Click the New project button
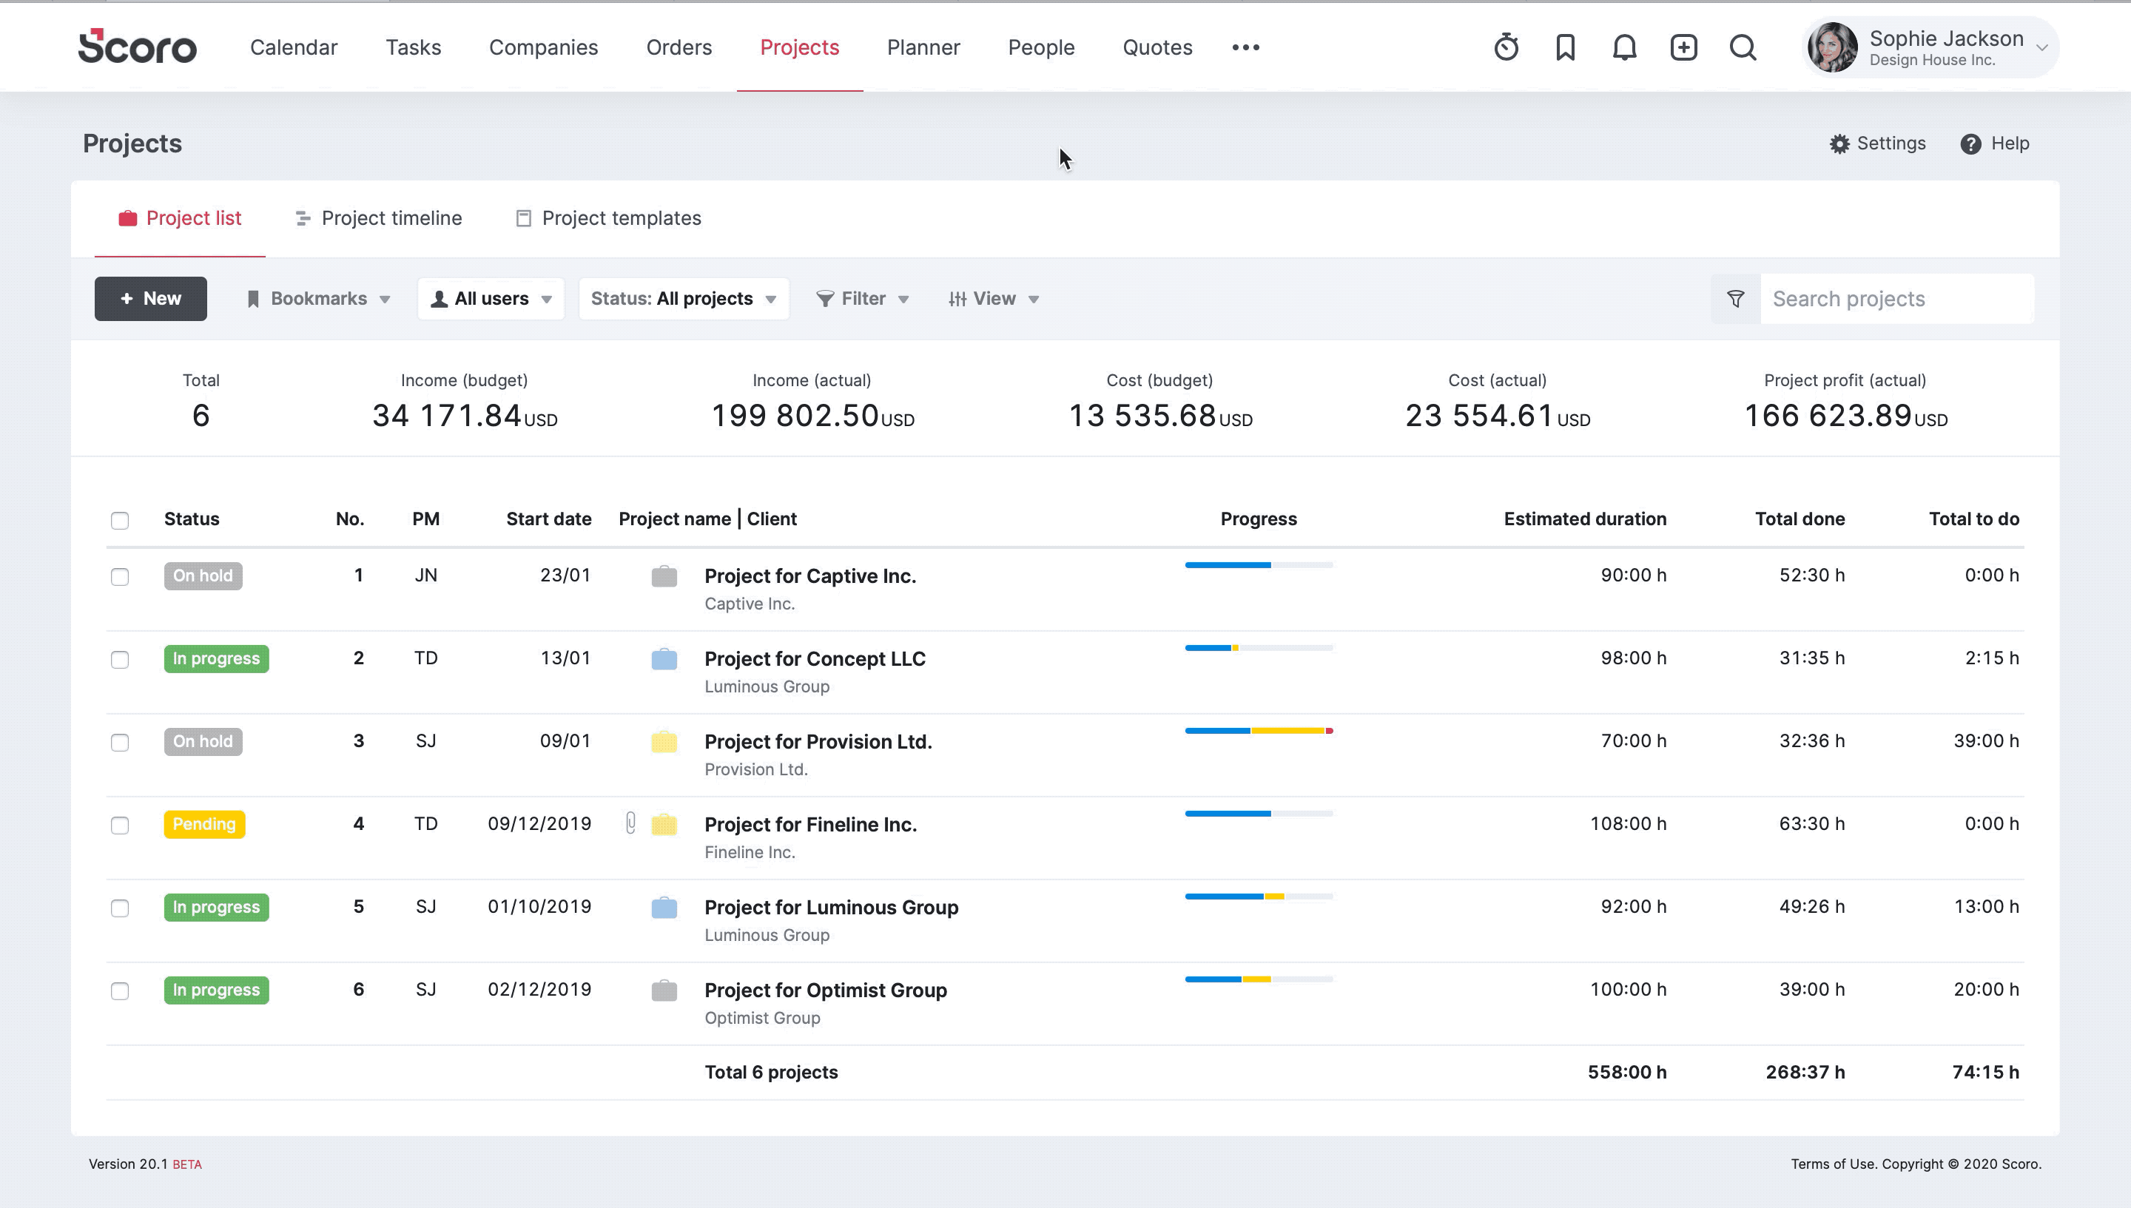The image size is (2131, 1208). tap(150, 299)
